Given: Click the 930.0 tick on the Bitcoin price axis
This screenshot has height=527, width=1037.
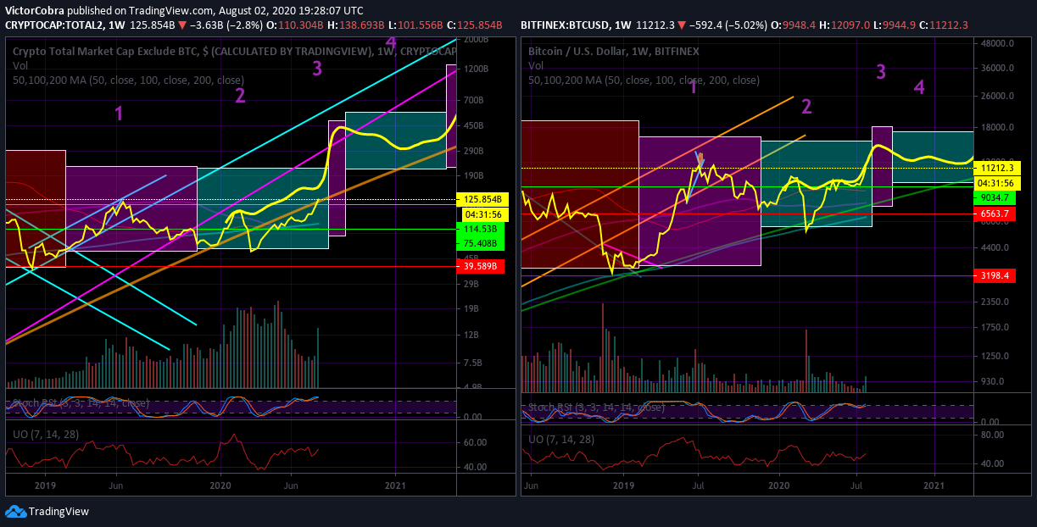Looking at the screenshot, I should tap(991, 381).
